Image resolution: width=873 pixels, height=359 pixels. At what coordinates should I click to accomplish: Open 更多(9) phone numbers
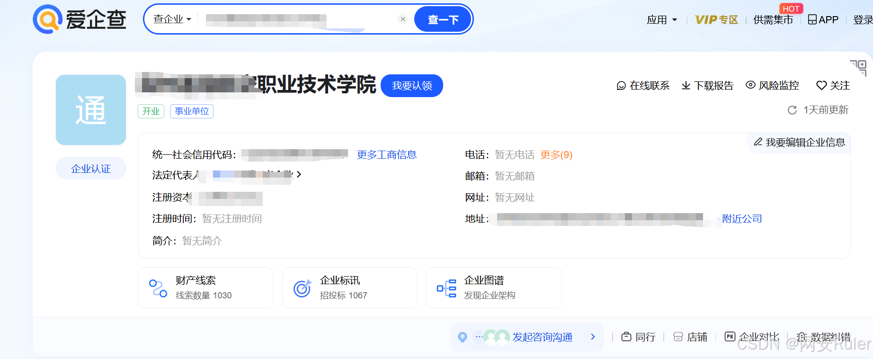tap(556, 155)
